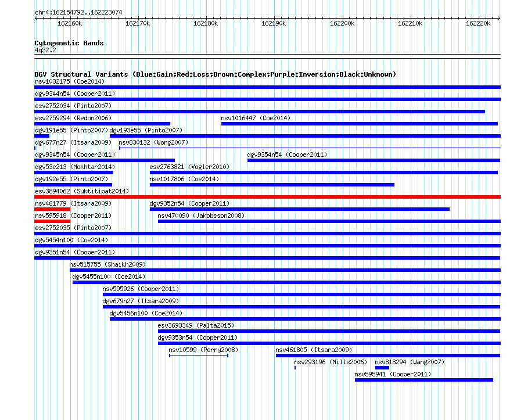Click the dgv5455n100 (Coe2014) label
517x420 pixels.
(109, 277)
